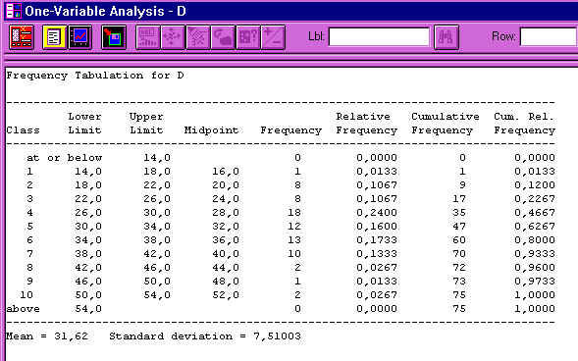This screenshot has height=361, width=578.
Task: Click cum. rel. frequency 0,9333 in class 7
Action: pos(535,254)
